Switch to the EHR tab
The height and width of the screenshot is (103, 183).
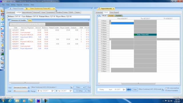(71, 12)
